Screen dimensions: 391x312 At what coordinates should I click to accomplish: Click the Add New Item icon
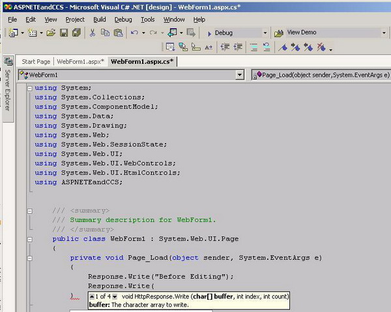pos(33,33)
